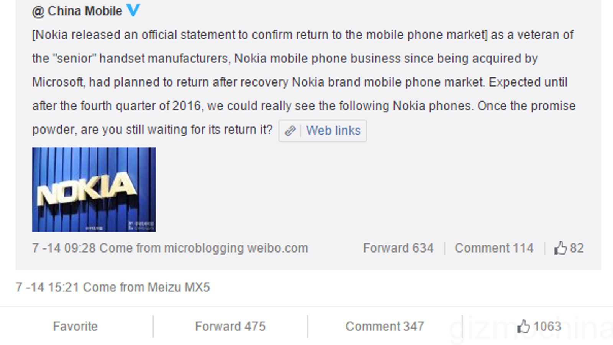Select Forward 634 on quoted post
This screenshot has height=345, width=613.
[398, 248]
